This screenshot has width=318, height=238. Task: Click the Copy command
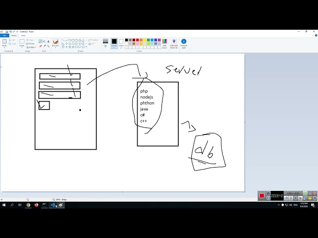(x=12, y=44)
